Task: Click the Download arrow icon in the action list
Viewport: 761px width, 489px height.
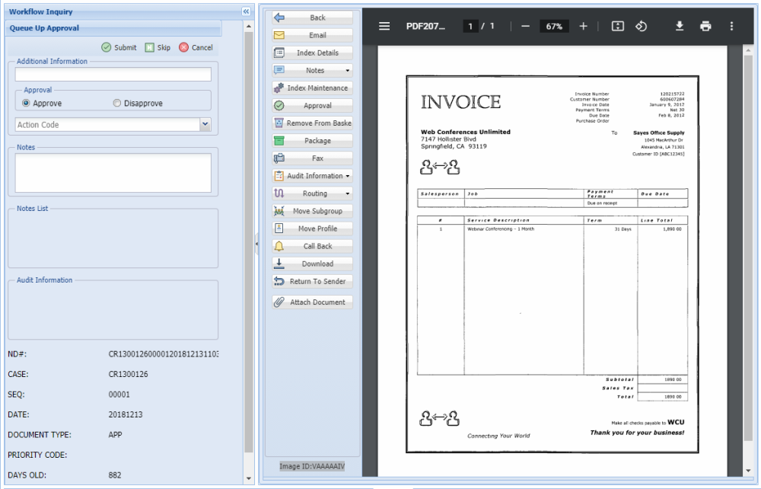Action: pos(279,264)
